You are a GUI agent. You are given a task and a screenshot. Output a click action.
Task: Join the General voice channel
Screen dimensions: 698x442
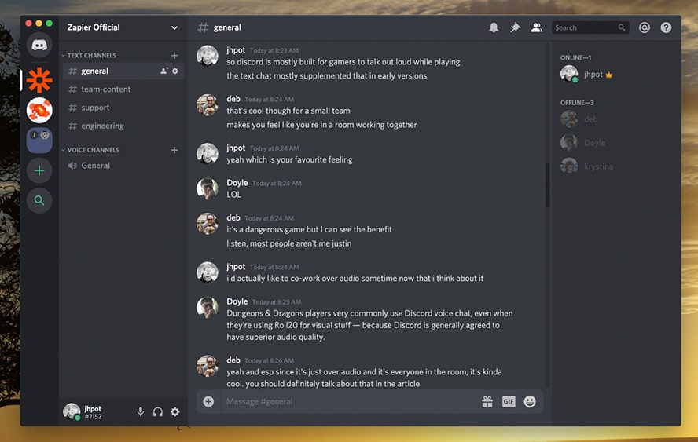[95, 166]
